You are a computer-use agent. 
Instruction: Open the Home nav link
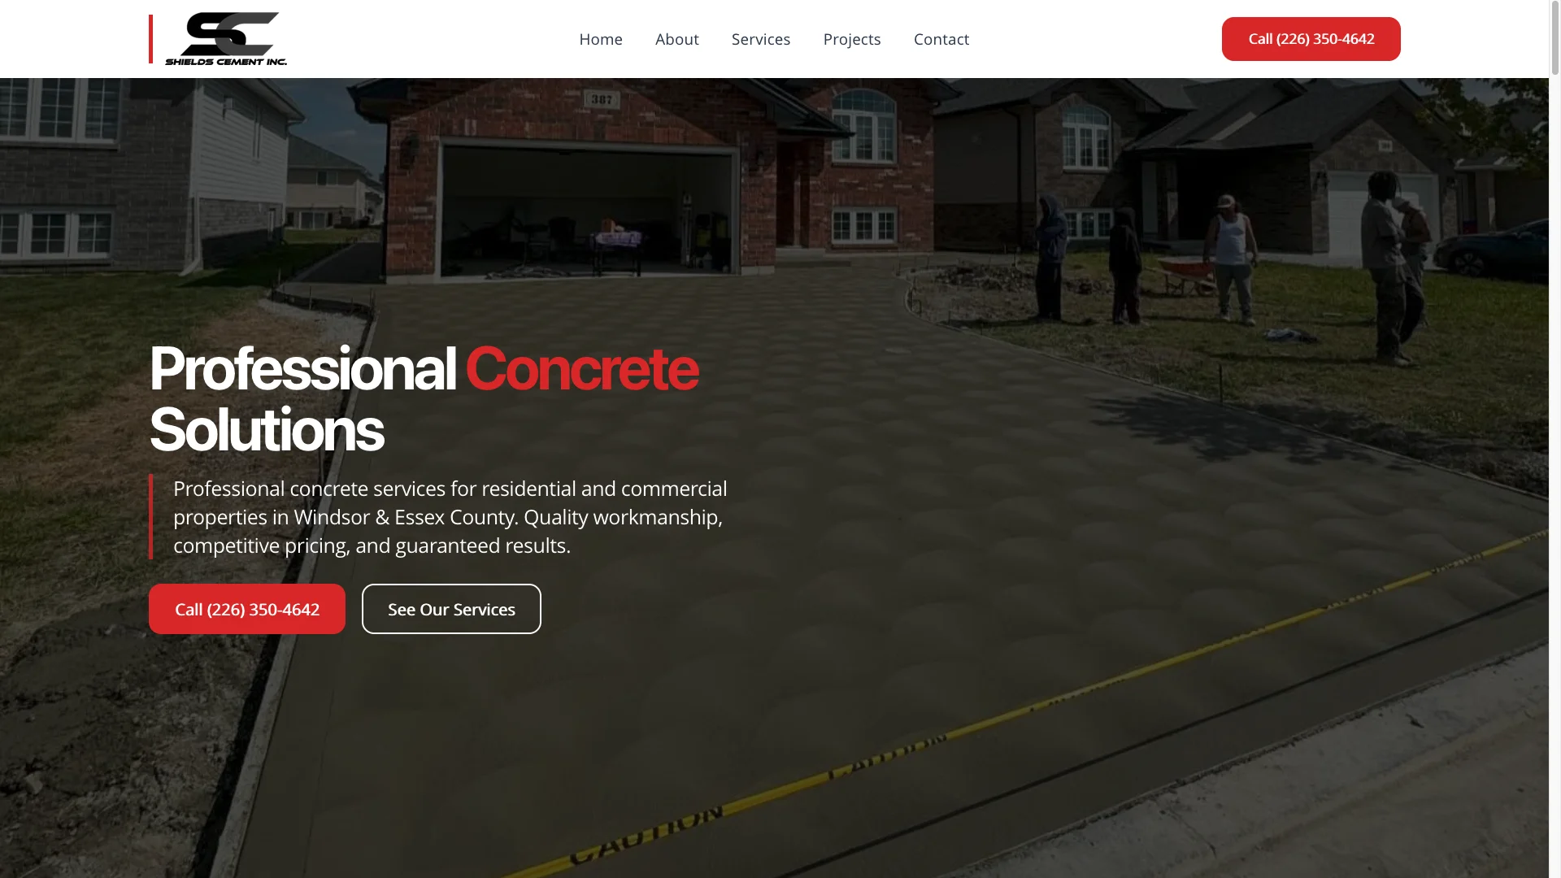pos(600,39)
